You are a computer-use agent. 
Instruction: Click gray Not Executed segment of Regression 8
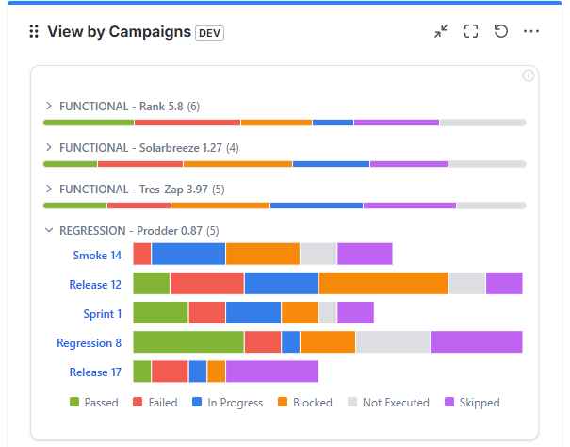point(393,341)
